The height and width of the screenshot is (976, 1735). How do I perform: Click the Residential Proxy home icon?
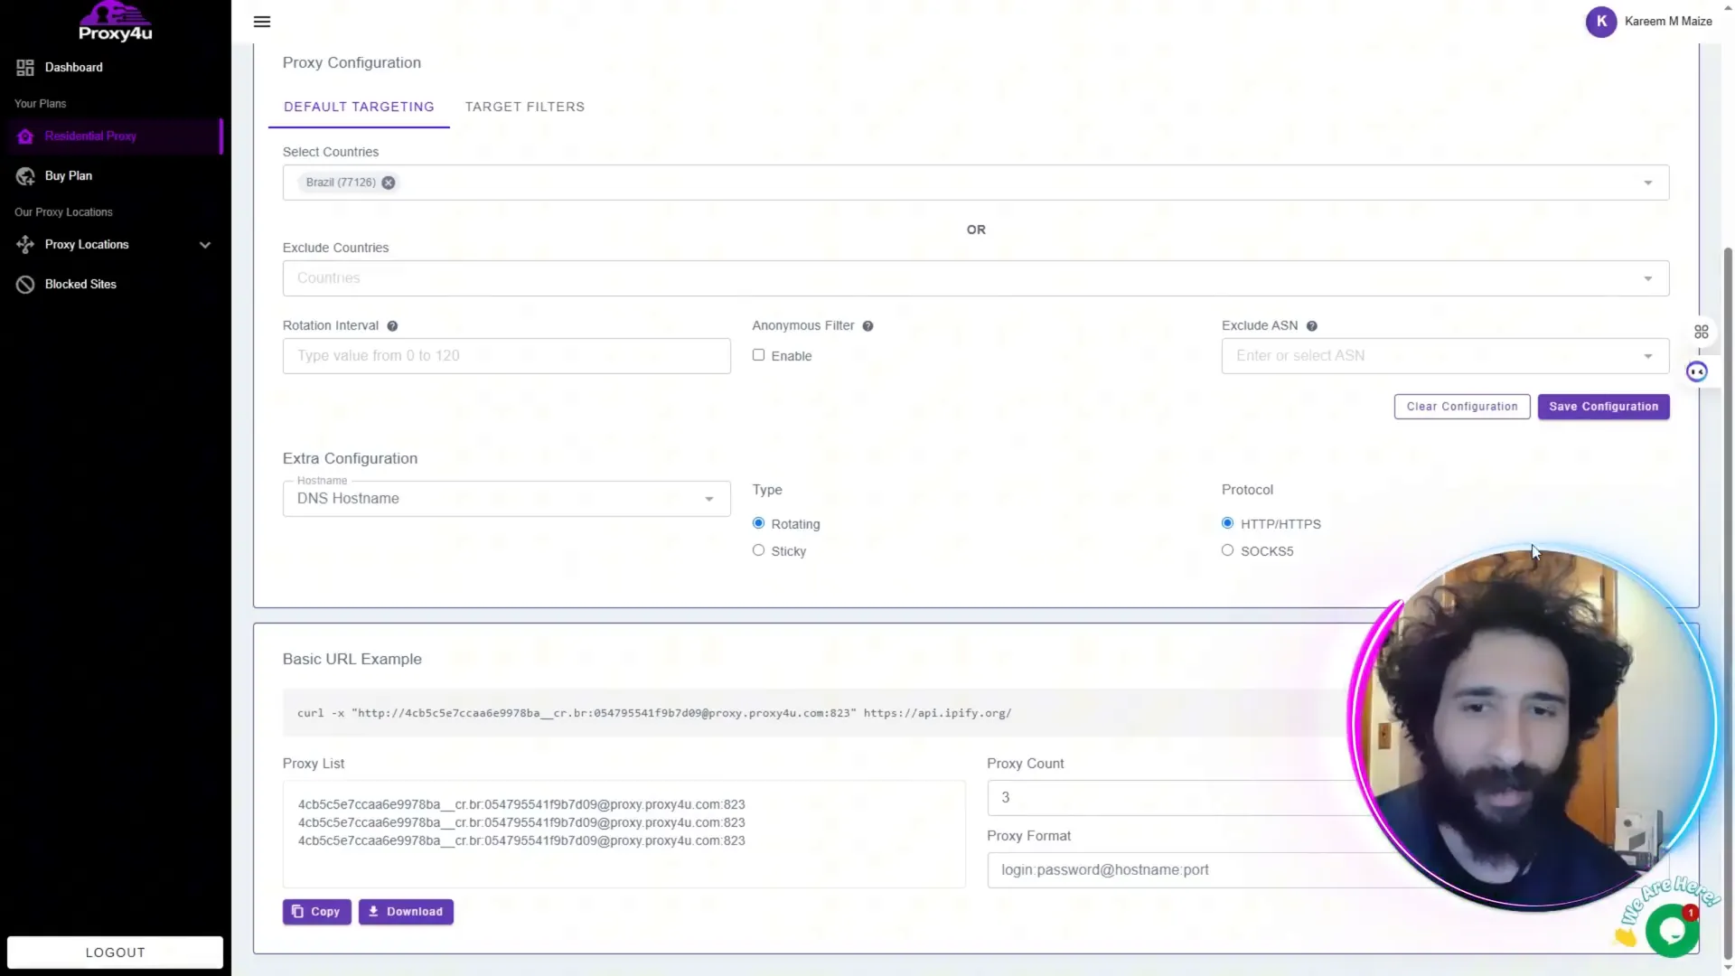[25, 136]
